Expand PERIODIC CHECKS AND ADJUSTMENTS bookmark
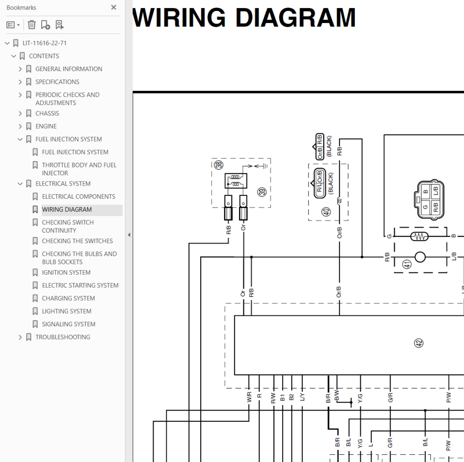 [x=20, y=95]
